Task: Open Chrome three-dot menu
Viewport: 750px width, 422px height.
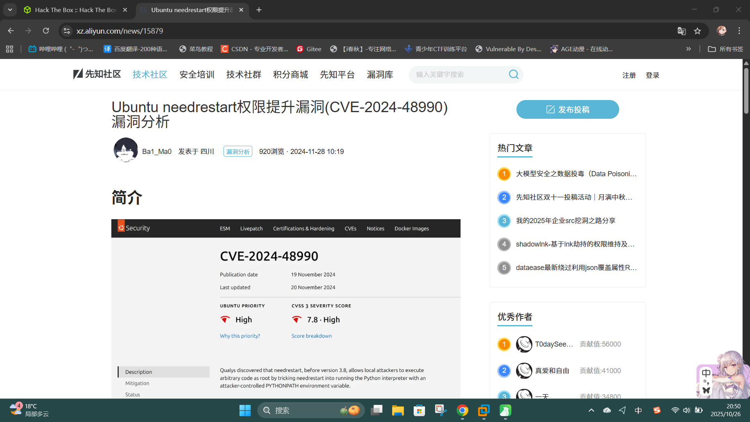Action: 739,31
